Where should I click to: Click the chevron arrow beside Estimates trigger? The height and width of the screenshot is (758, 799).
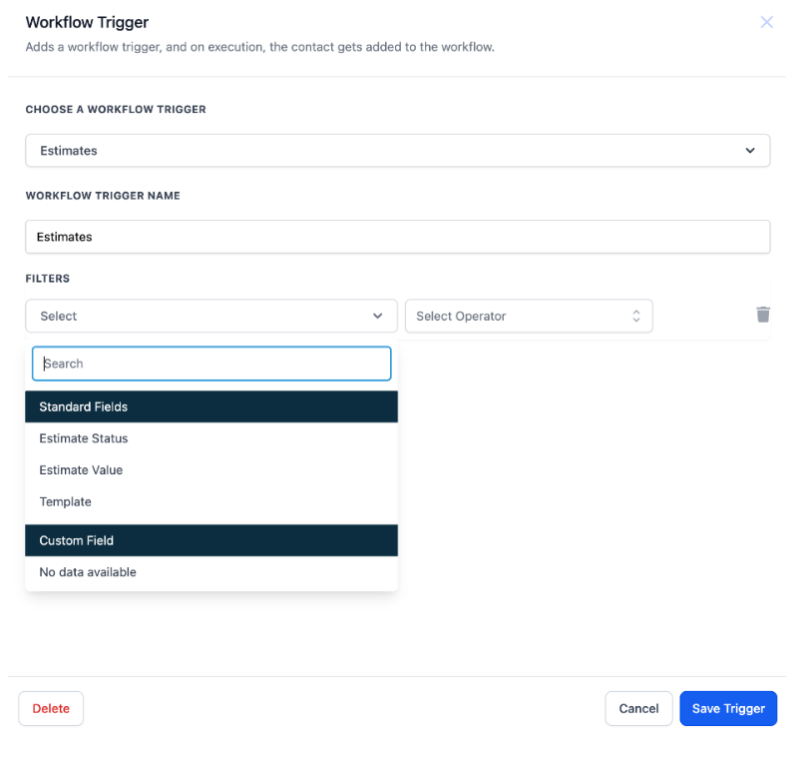coord(750,151)
